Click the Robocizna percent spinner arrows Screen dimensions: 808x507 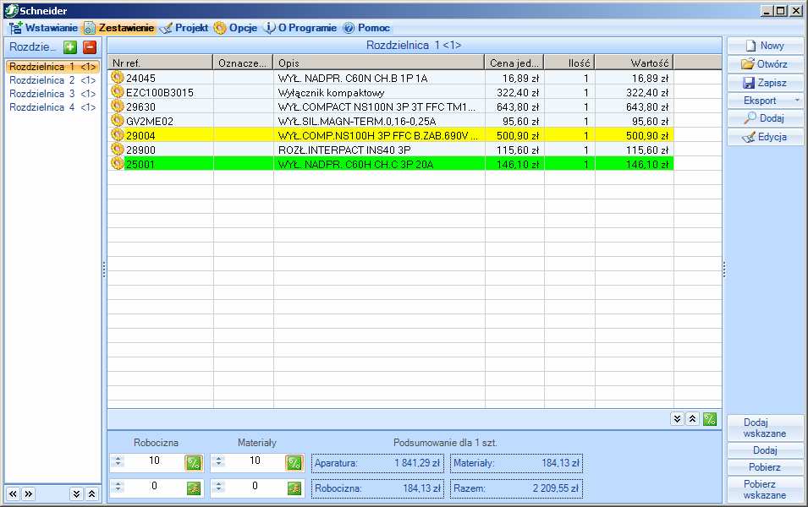118,461
